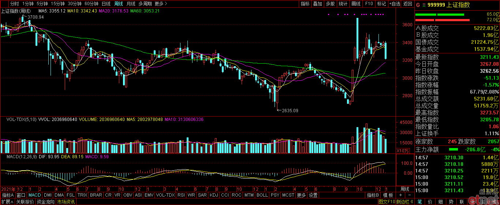Screen dimensions: 500x205
Task: Switch to 日线 daily chart
Action: click(106, 4)
